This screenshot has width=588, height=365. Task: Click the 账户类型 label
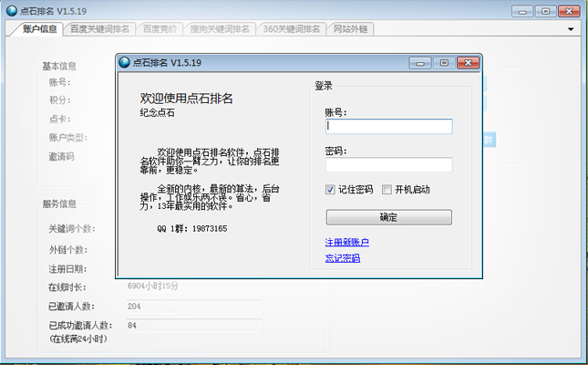click(x=67, y=138)
